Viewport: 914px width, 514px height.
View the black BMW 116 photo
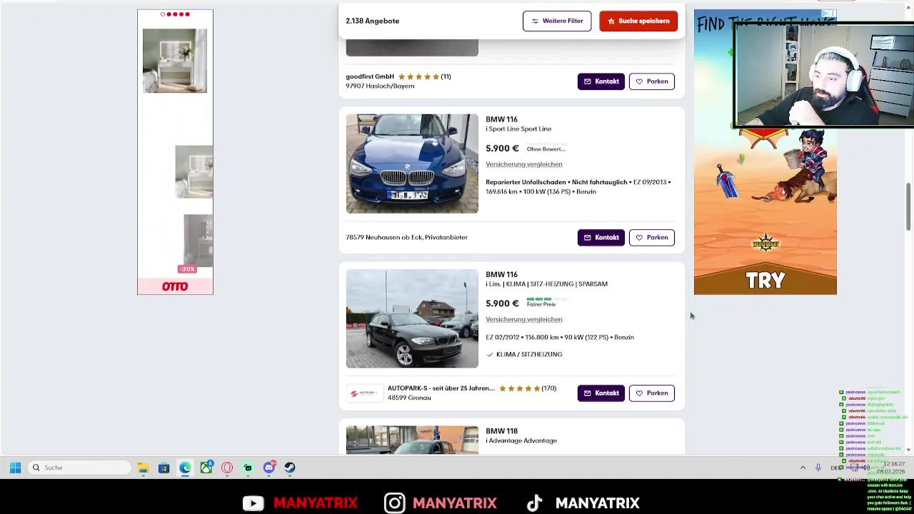click(x=412, y=318)
